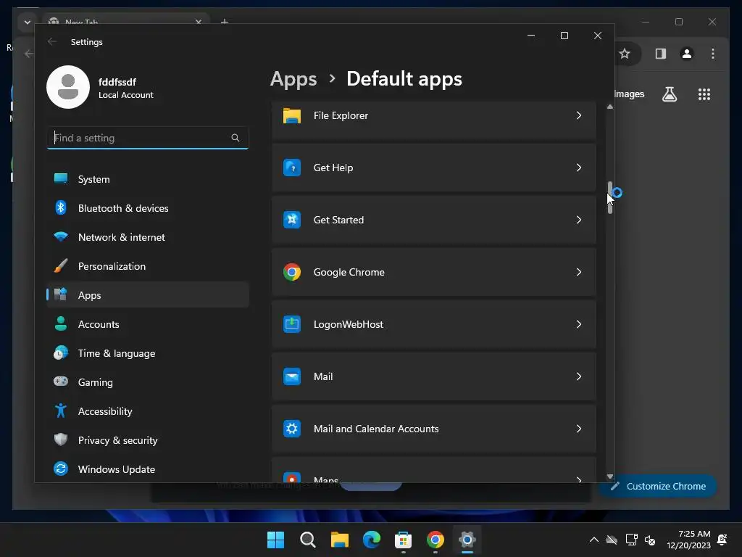Open Microsoft Store from the taskbar
Screen dimensions: 742x557
403,540
